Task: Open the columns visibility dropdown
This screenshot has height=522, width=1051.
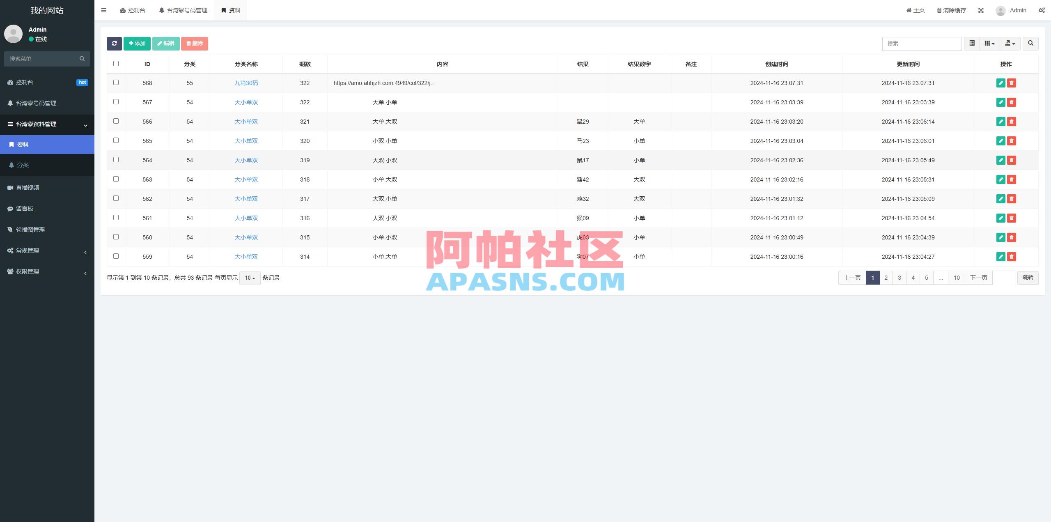Action: coord(989,43)
